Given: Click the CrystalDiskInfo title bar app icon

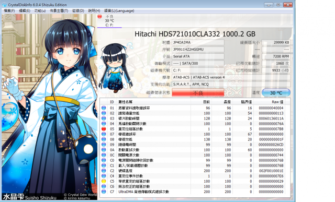Looking at the screenshot, I should click(x=5, y=5).
